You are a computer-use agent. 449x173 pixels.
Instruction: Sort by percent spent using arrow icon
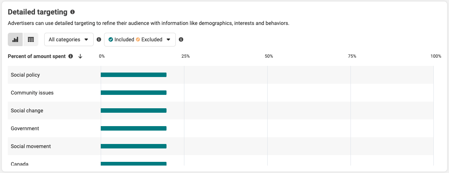pos(80,56)
